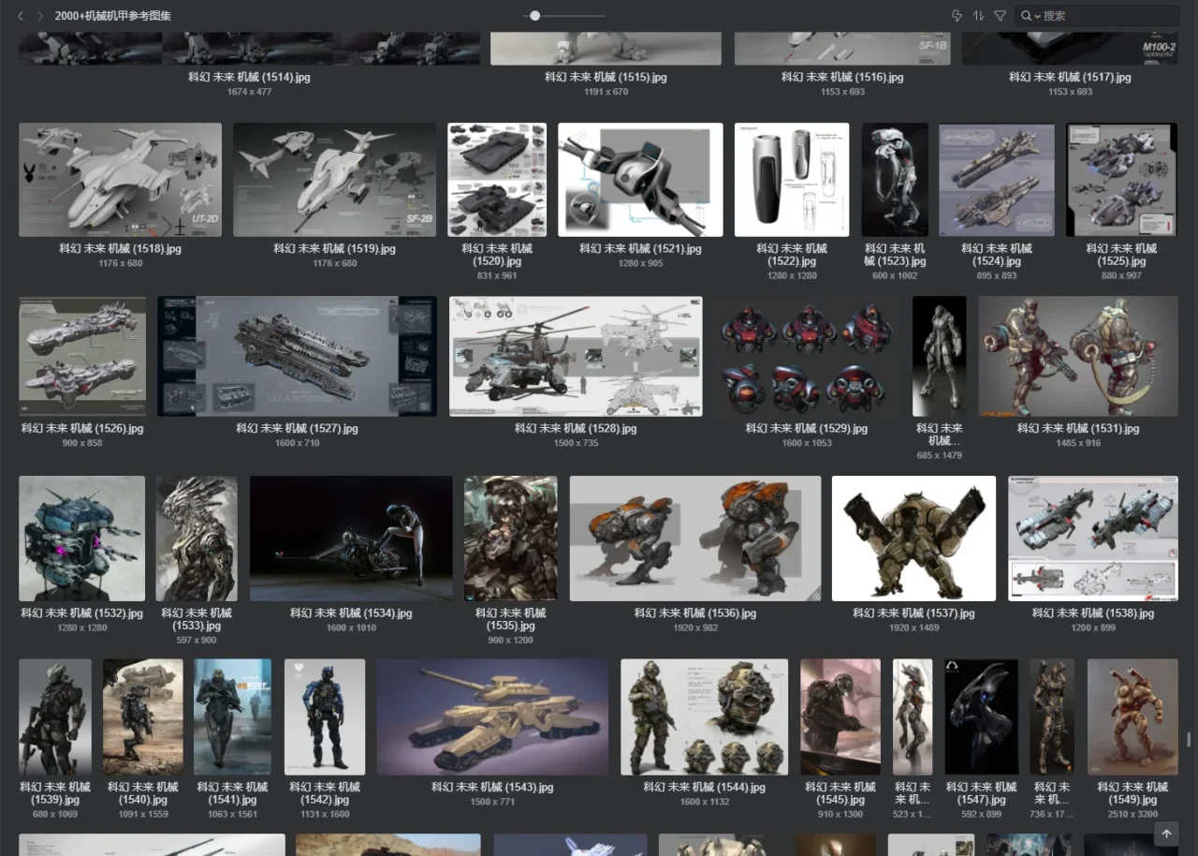Screen dimensions: 1198x856
Task: Select the camo soldier helmets thumbnail (1544)
Action: (704, 716)
